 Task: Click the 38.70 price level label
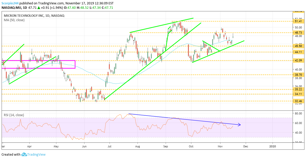click(298, 75)
